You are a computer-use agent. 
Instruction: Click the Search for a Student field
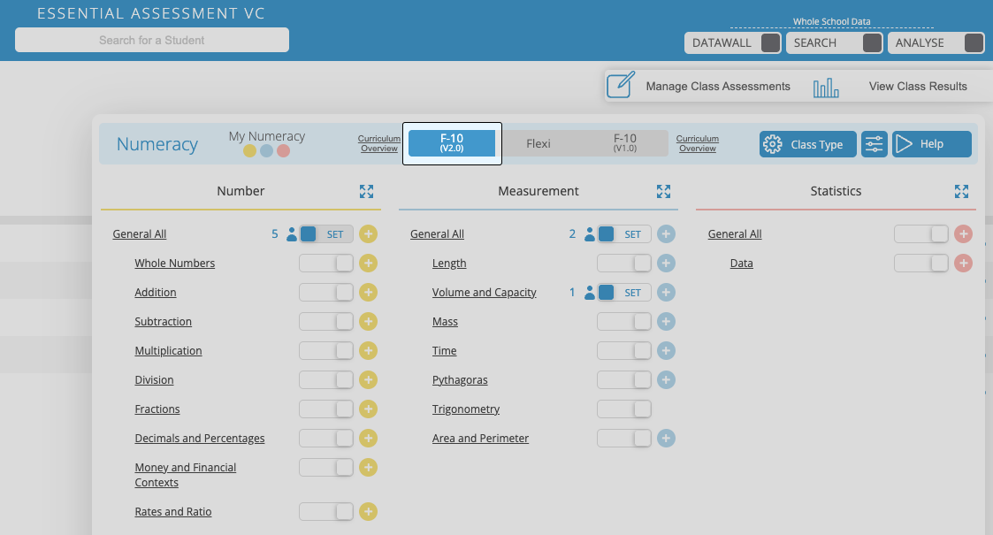tap(152, 40)
